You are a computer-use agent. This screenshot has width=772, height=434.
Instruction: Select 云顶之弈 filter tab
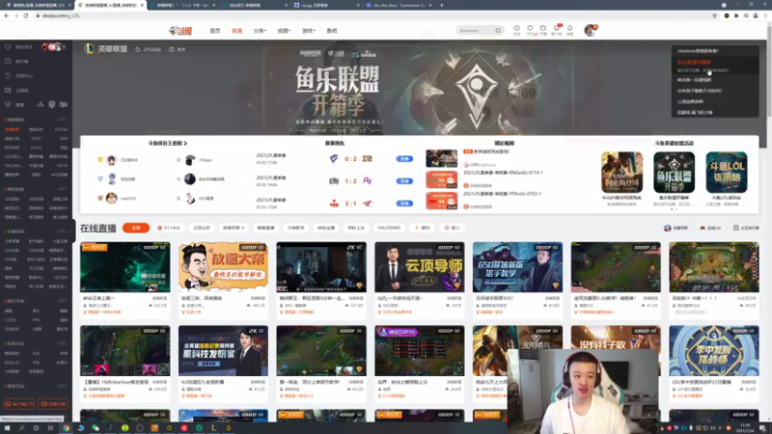(x=202, y=228)
